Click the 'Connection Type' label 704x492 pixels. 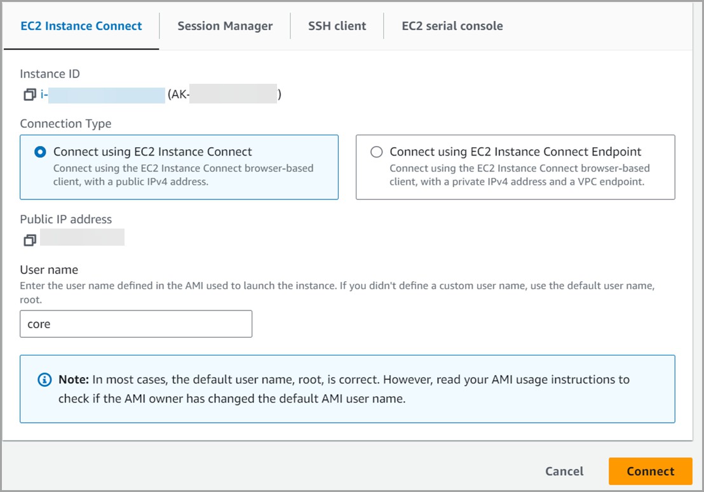tap(65, 124)
